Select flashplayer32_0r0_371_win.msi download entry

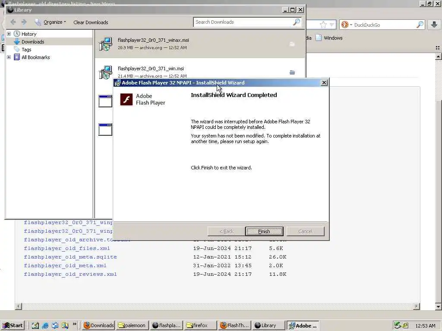(200, 69)
